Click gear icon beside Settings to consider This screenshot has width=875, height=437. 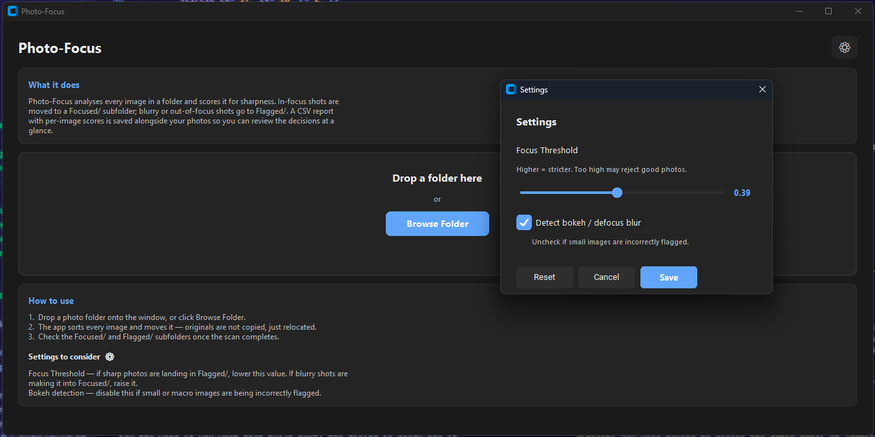click(x=110, y=357)
